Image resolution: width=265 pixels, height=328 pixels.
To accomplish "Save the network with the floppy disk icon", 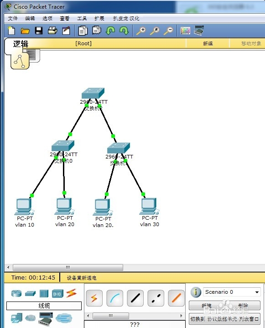I will tap(39, 31).
